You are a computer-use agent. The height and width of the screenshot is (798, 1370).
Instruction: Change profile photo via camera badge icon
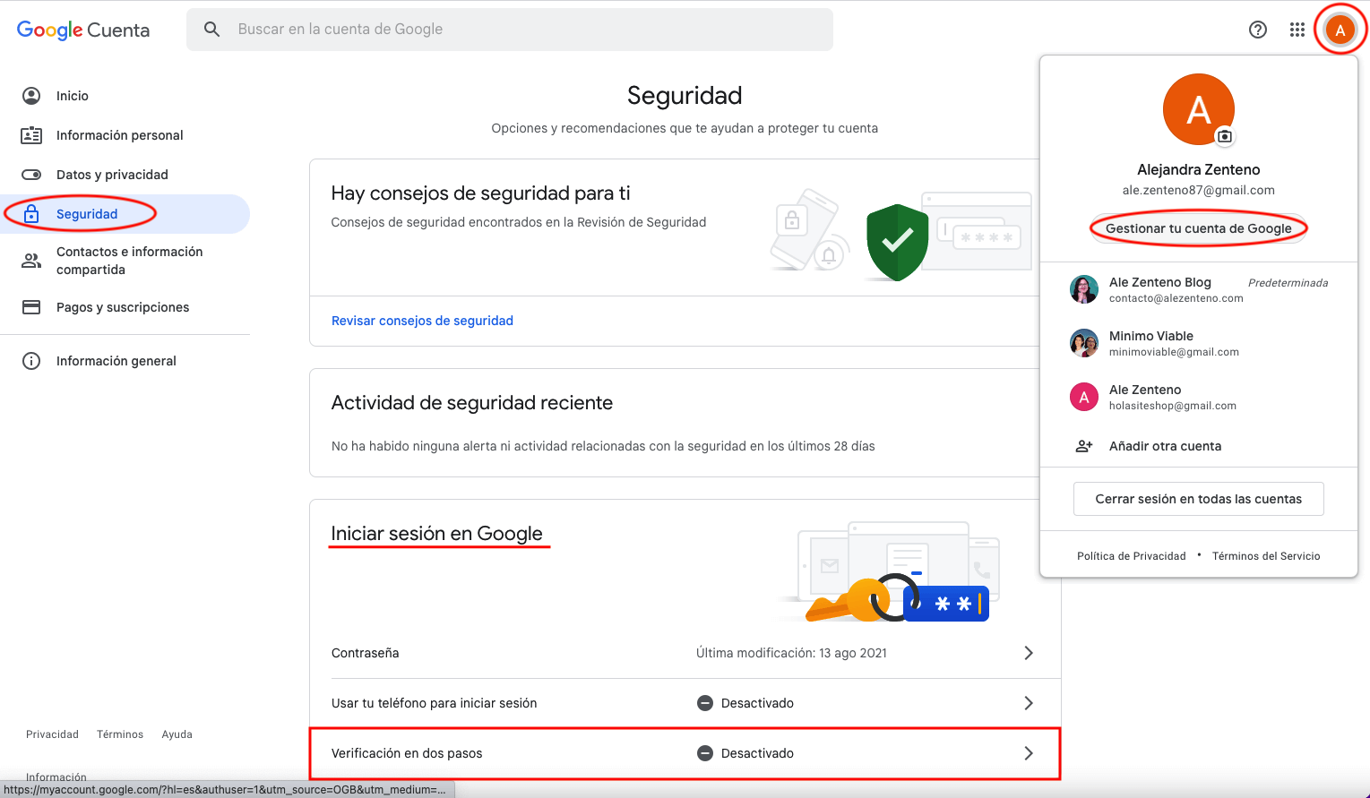coord(1225,136)
